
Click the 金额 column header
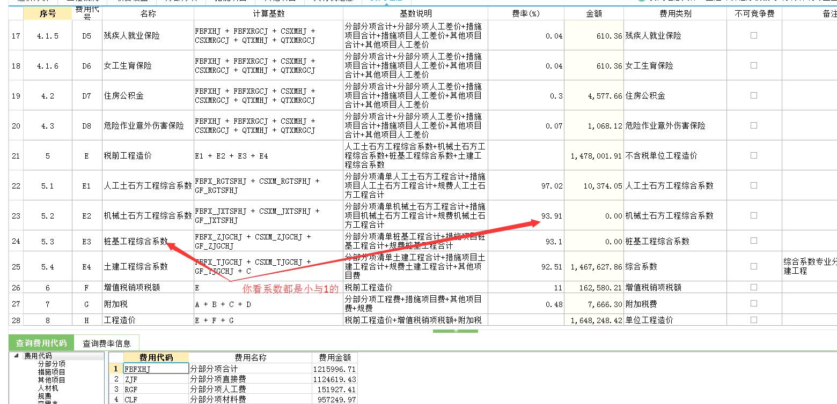click(593, 13)
